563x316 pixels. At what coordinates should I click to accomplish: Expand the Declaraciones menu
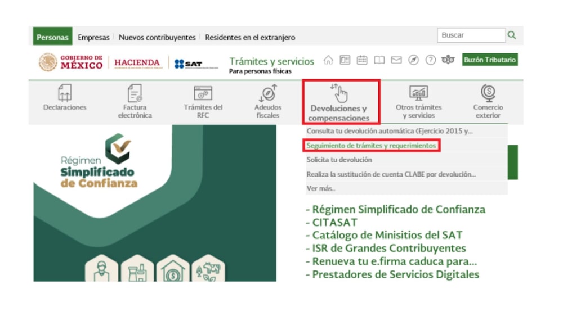[x=65, y=101]
